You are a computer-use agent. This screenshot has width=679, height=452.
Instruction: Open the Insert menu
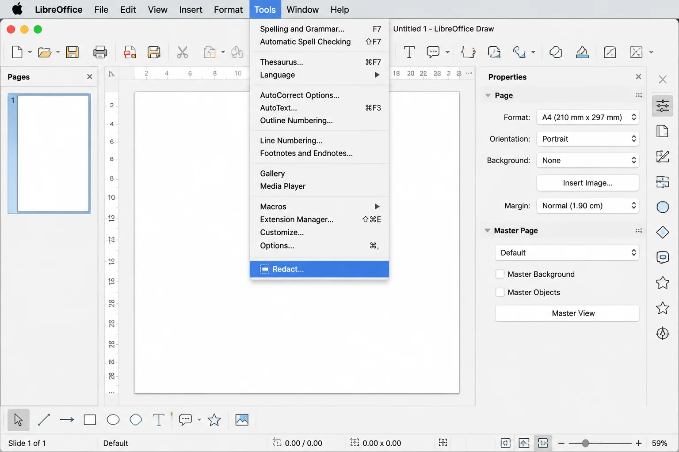pos(191,9)
